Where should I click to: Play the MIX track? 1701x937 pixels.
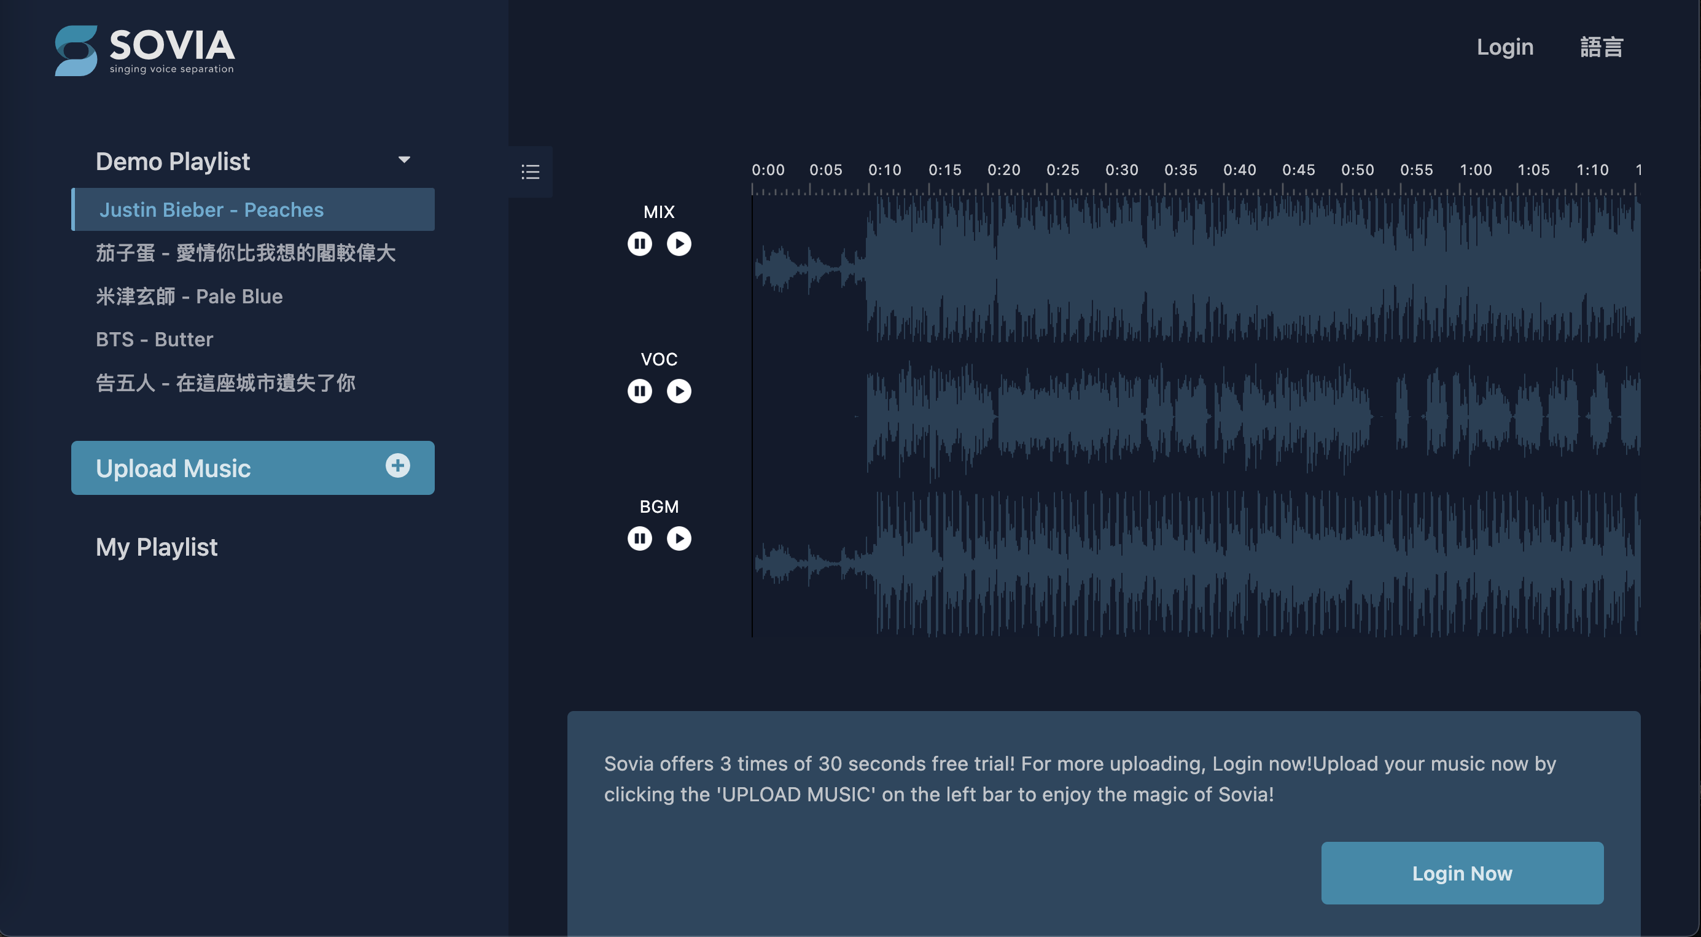[x=678, y=244]
